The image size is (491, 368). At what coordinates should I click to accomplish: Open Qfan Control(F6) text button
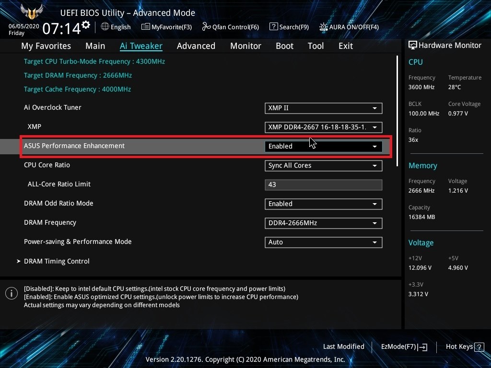[x=235, y=27]
